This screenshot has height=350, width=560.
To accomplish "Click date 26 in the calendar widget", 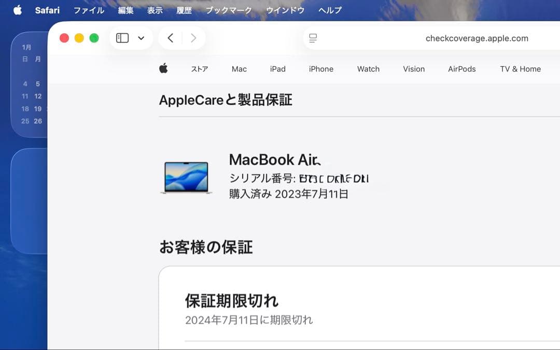I will click(x=38, y=121).
